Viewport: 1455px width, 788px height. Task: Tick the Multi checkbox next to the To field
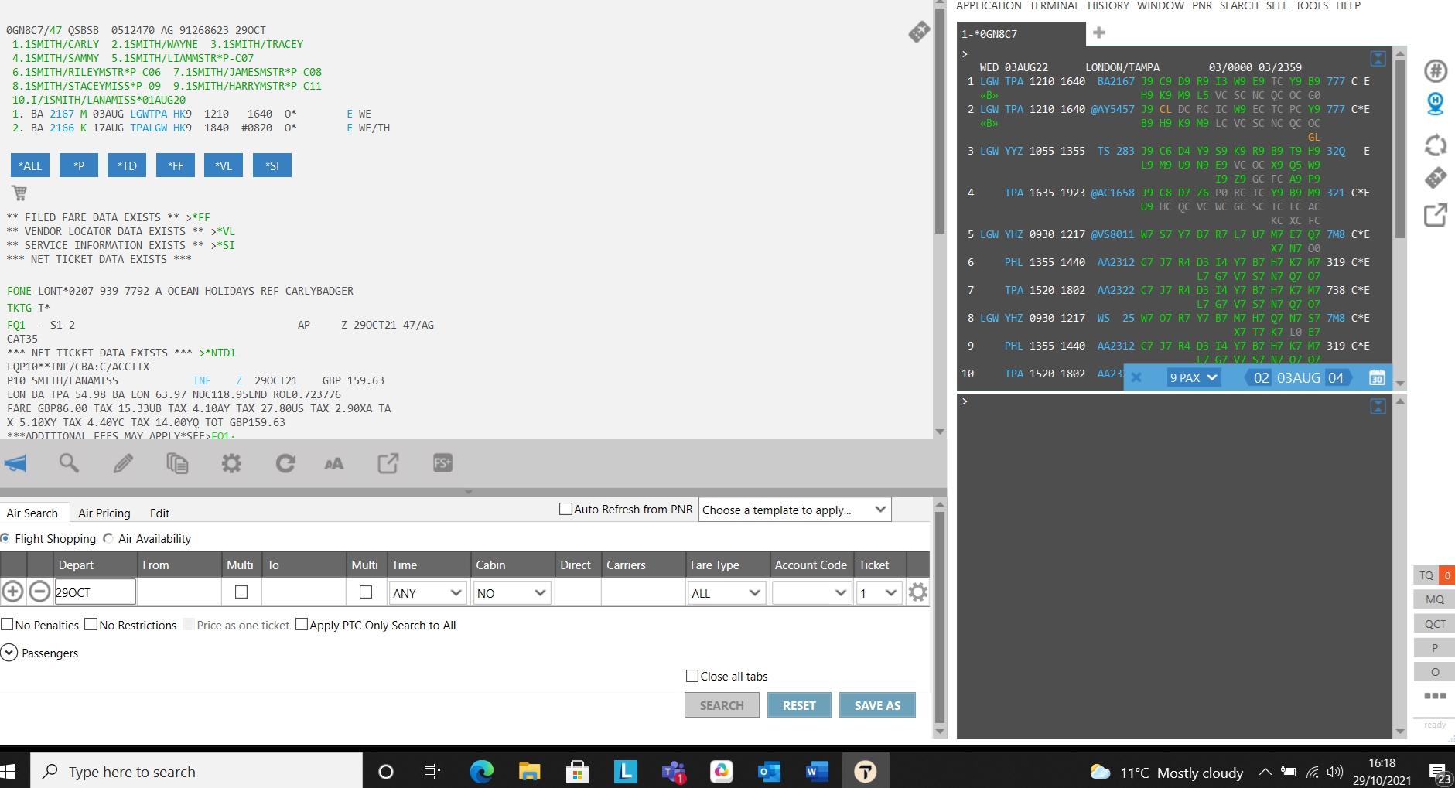point(366,592)
